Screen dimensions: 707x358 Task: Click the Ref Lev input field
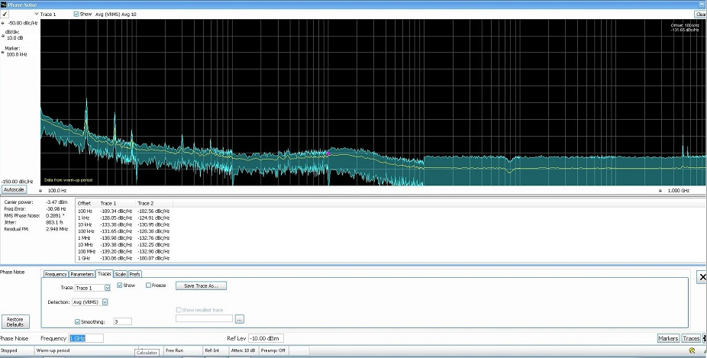coord(266,338)
